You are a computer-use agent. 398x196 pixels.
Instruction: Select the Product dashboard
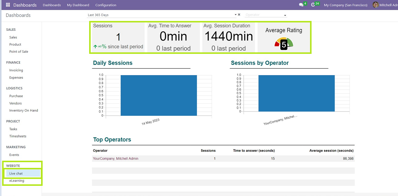click(15, 45)
